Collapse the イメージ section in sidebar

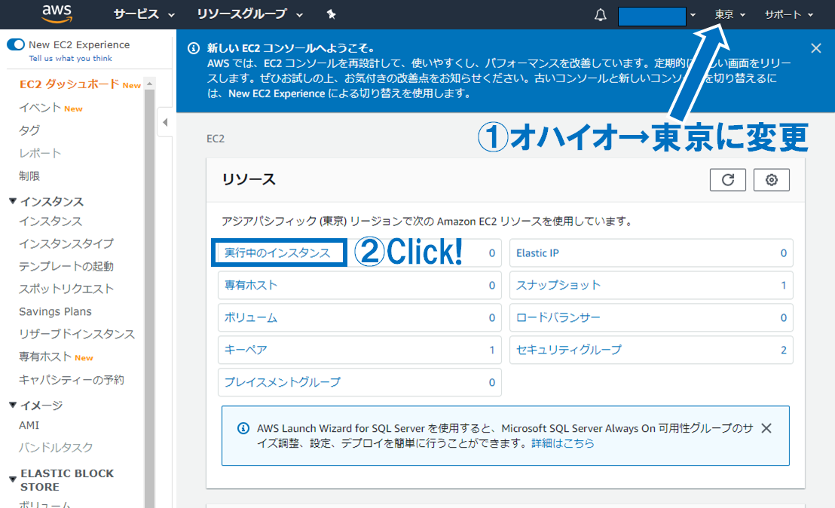(13, 405)
